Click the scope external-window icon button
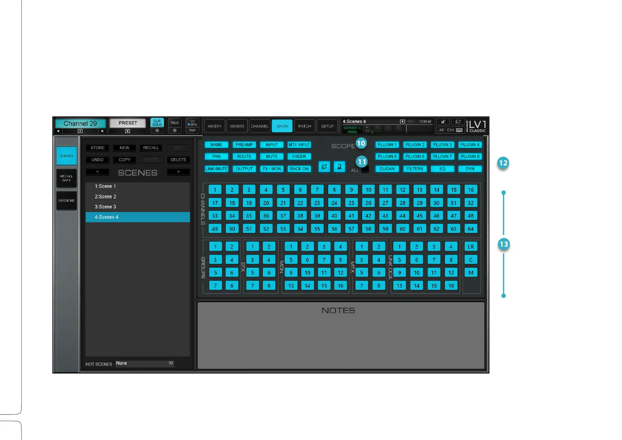This screenshot has width=622, height=440. 324,167
